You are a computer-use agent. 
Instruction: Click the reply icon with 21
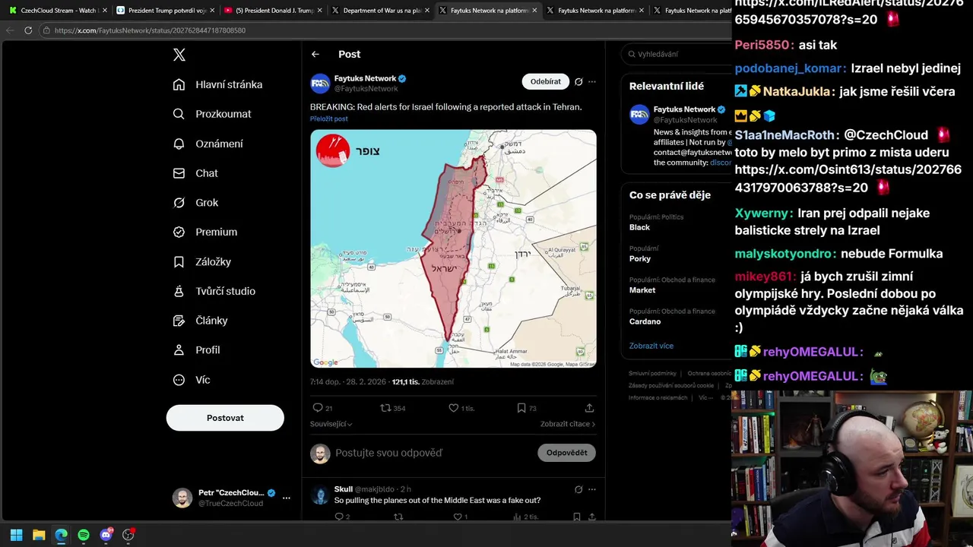tap(322, 408)
